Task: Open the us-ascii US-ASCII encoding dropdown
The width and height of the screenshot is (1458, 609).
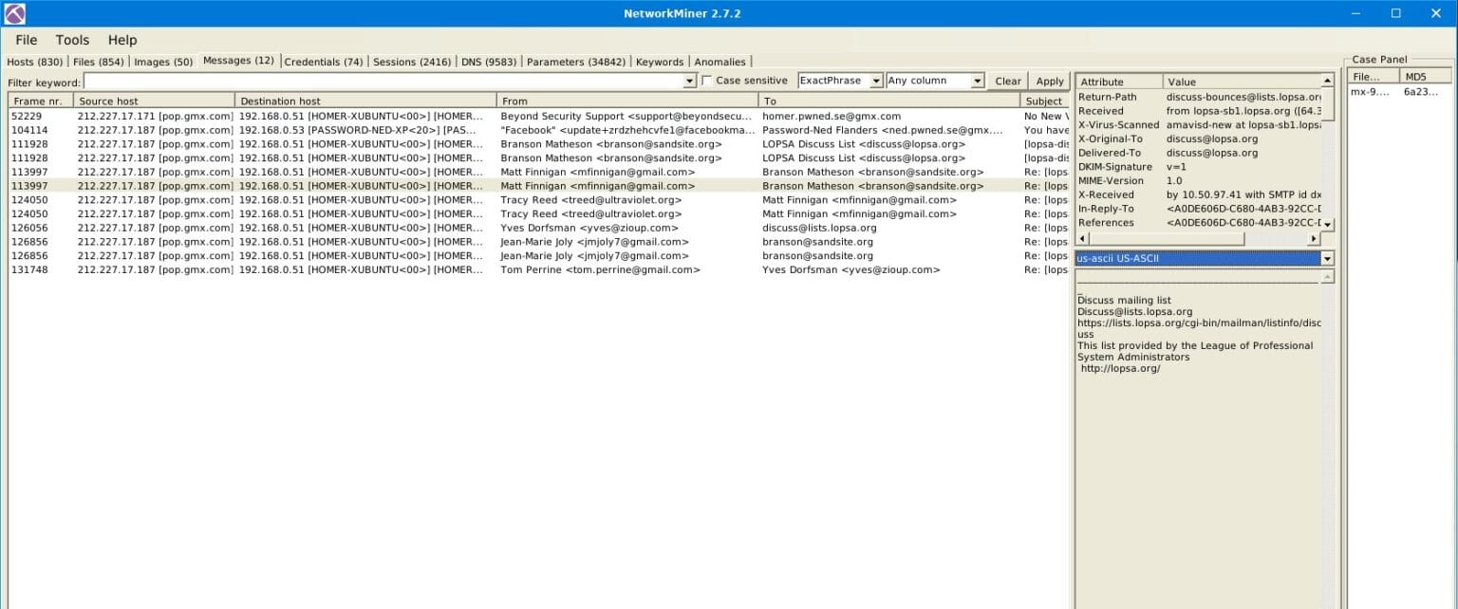Action: [1326, 257]
